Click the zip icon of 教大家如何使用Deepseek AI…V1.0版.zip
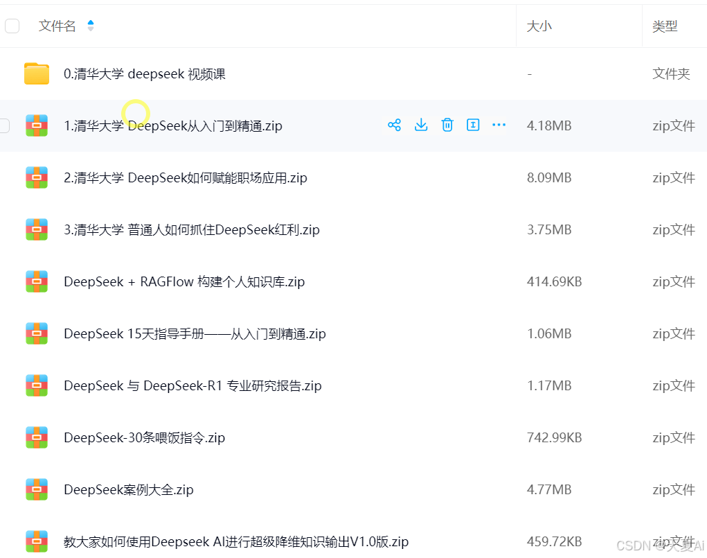The width and height of the screenshot is (707, 558). click(x=37, y=541)
